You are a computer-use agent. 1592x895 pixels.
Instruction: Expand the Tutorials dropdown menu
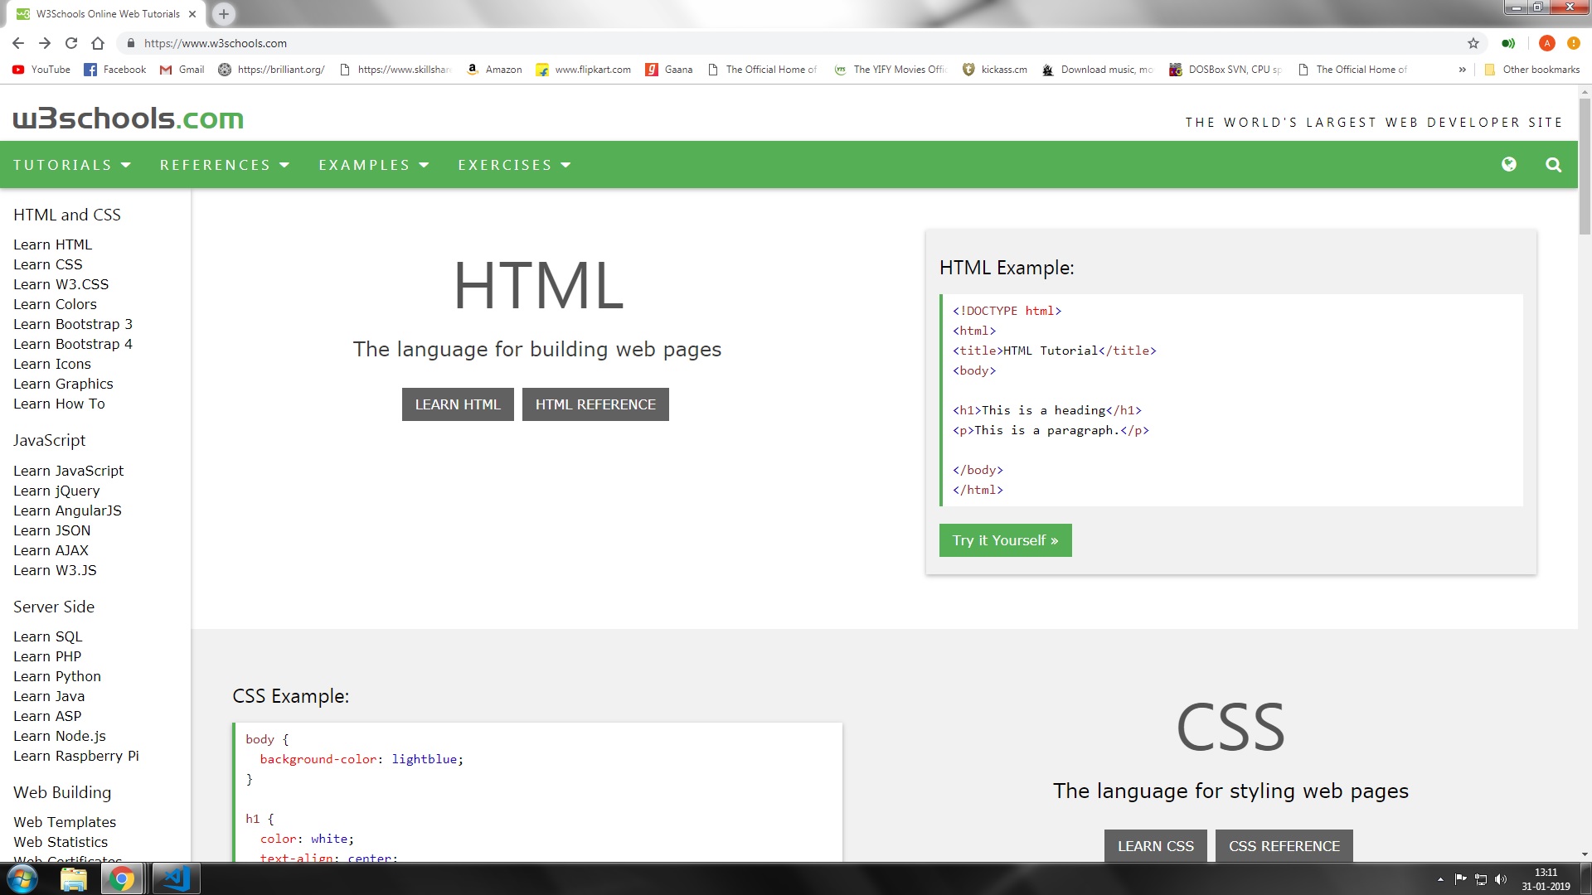[x=72, y=165]
